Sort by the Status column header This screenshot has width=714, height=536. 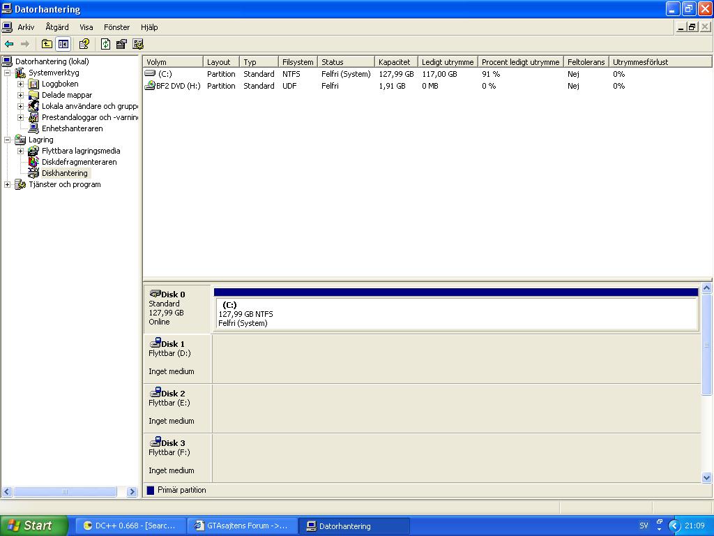click(x=346, y=62)
